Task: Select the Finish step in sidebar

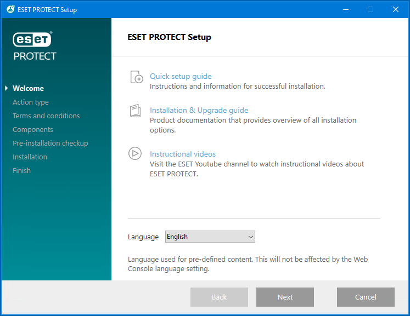Action: click(22, 170)
